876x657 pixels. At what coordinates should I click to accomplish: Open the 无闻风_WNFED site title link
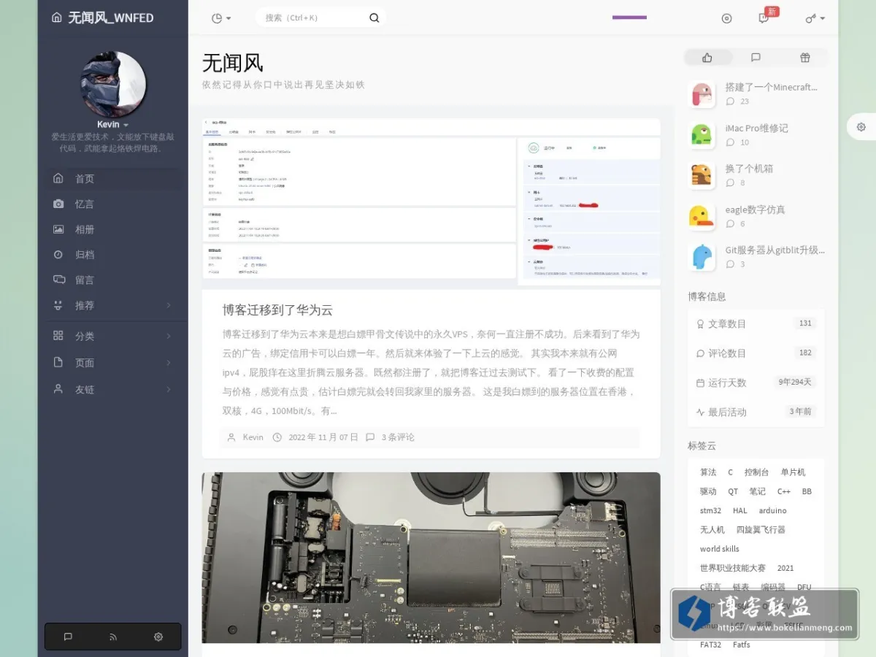pyautogui.click(x=111, y=18)
